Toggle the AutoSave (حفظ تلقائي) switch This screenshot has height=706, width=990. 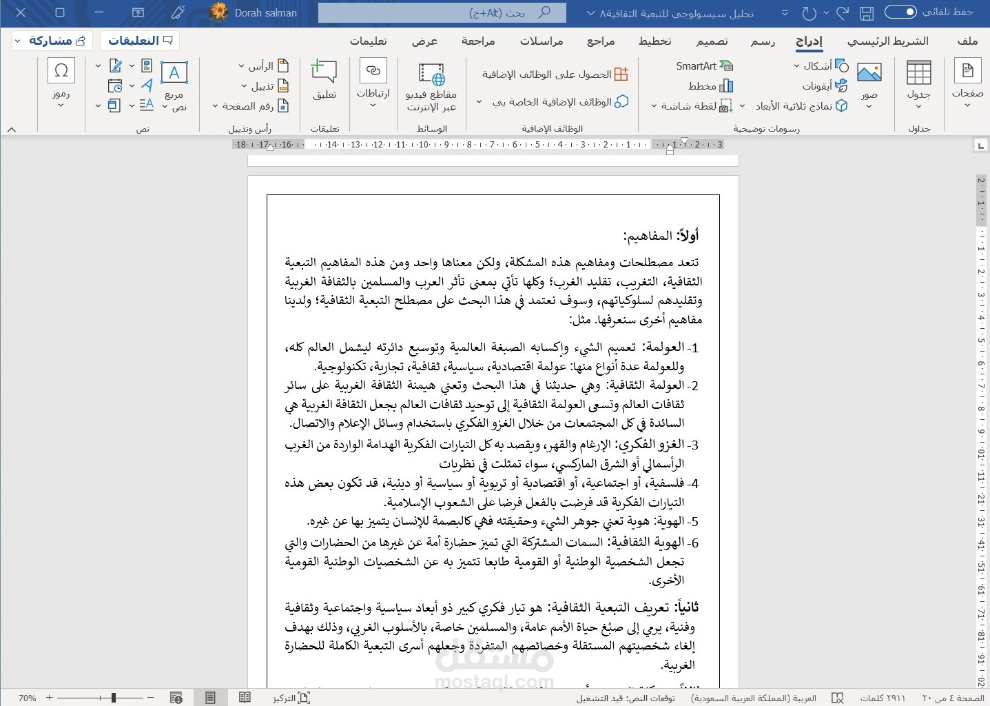pos(900,12)
